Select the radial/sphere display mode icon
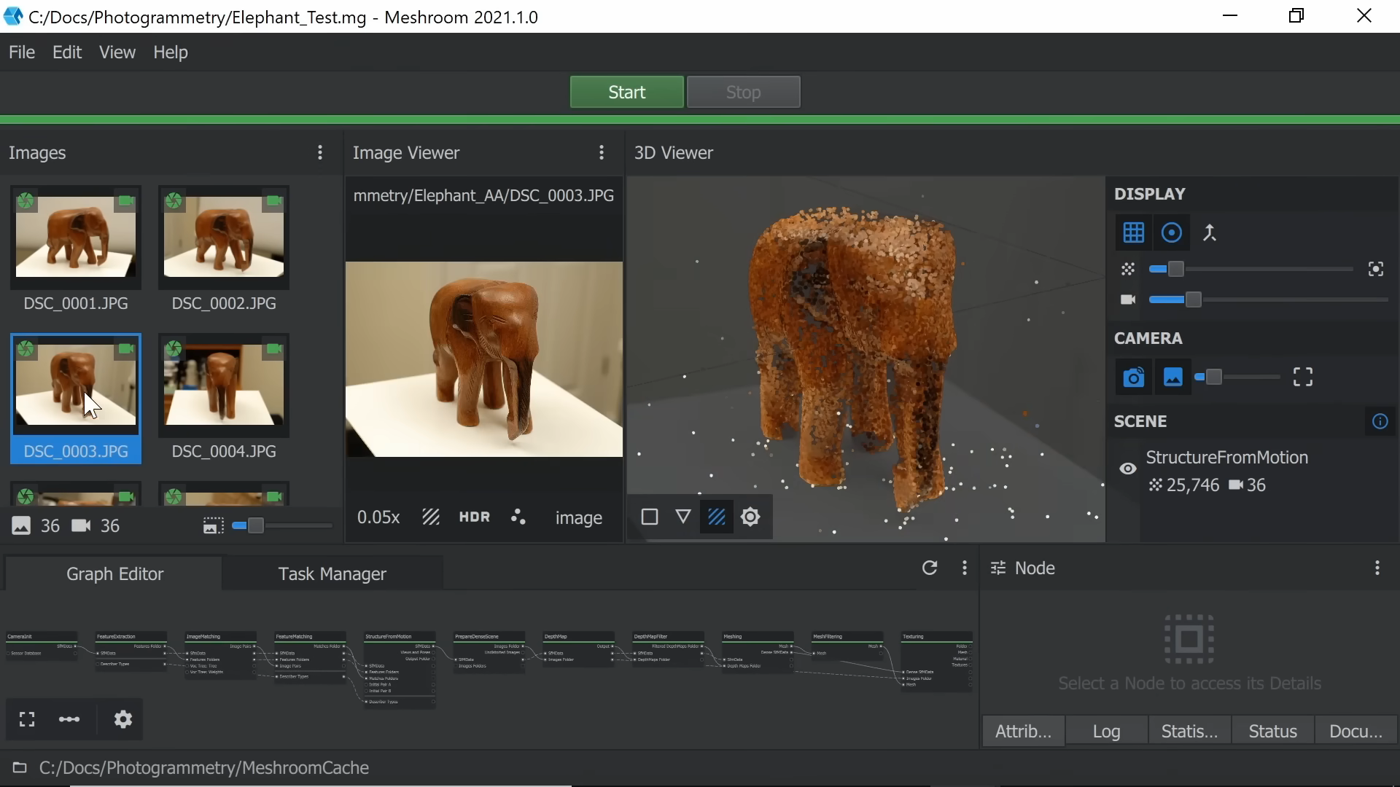The height and width of the screenshot is (787, 1400). click(1171, 232)
